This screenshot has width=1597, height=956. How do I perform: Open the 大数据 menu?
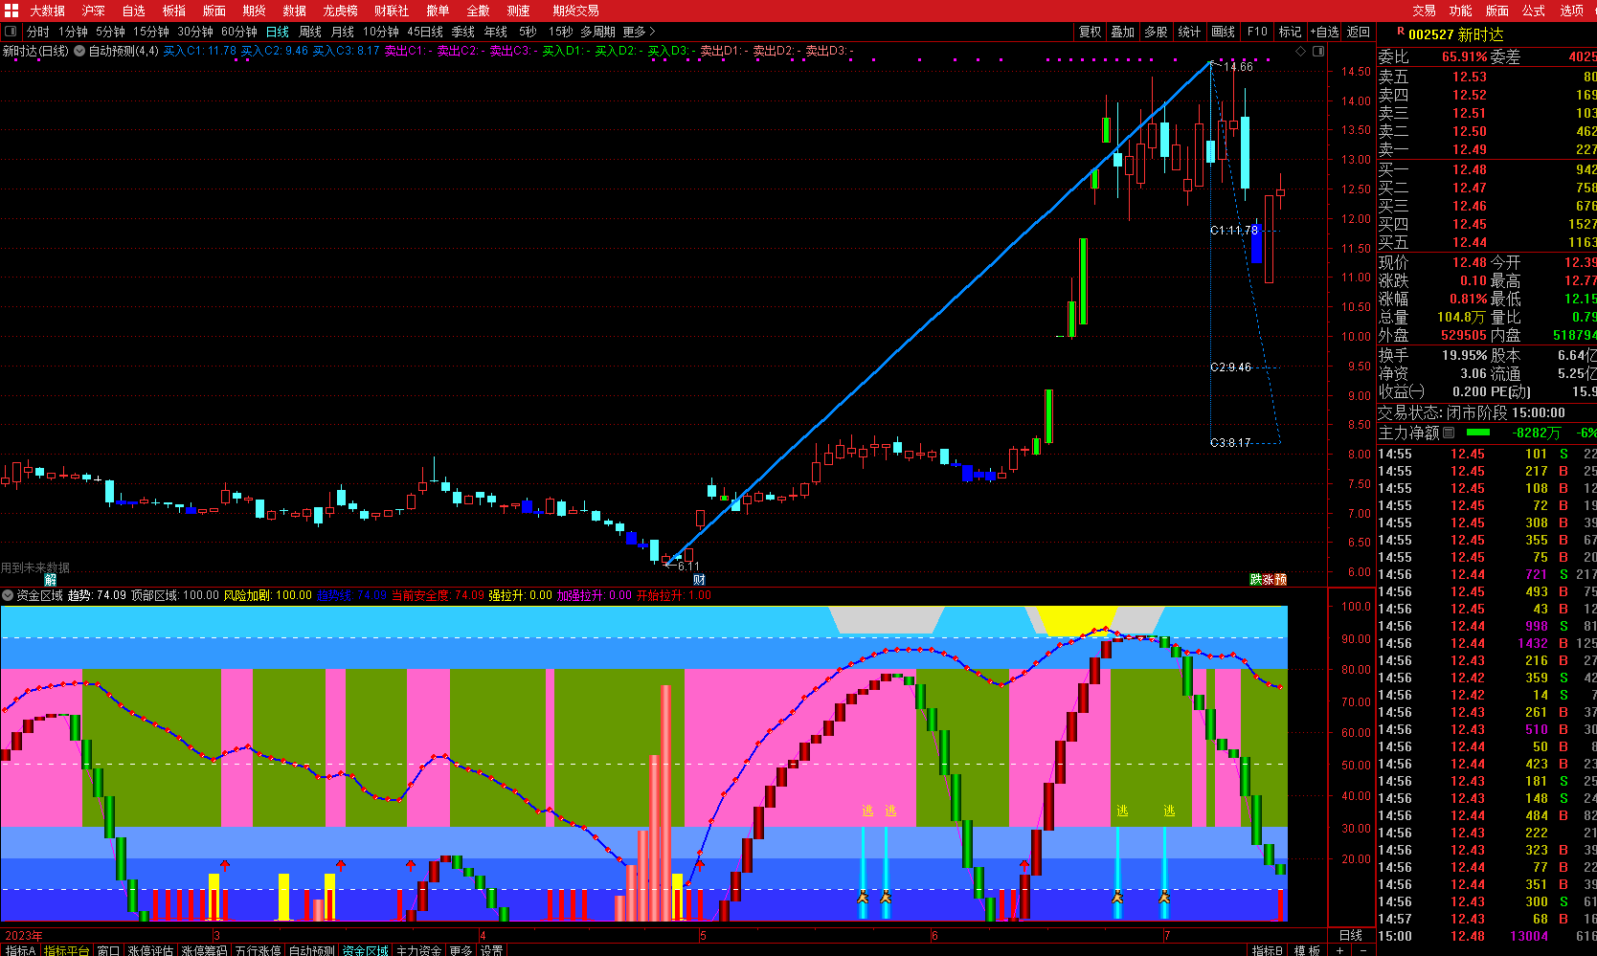(x=47, y=11)
